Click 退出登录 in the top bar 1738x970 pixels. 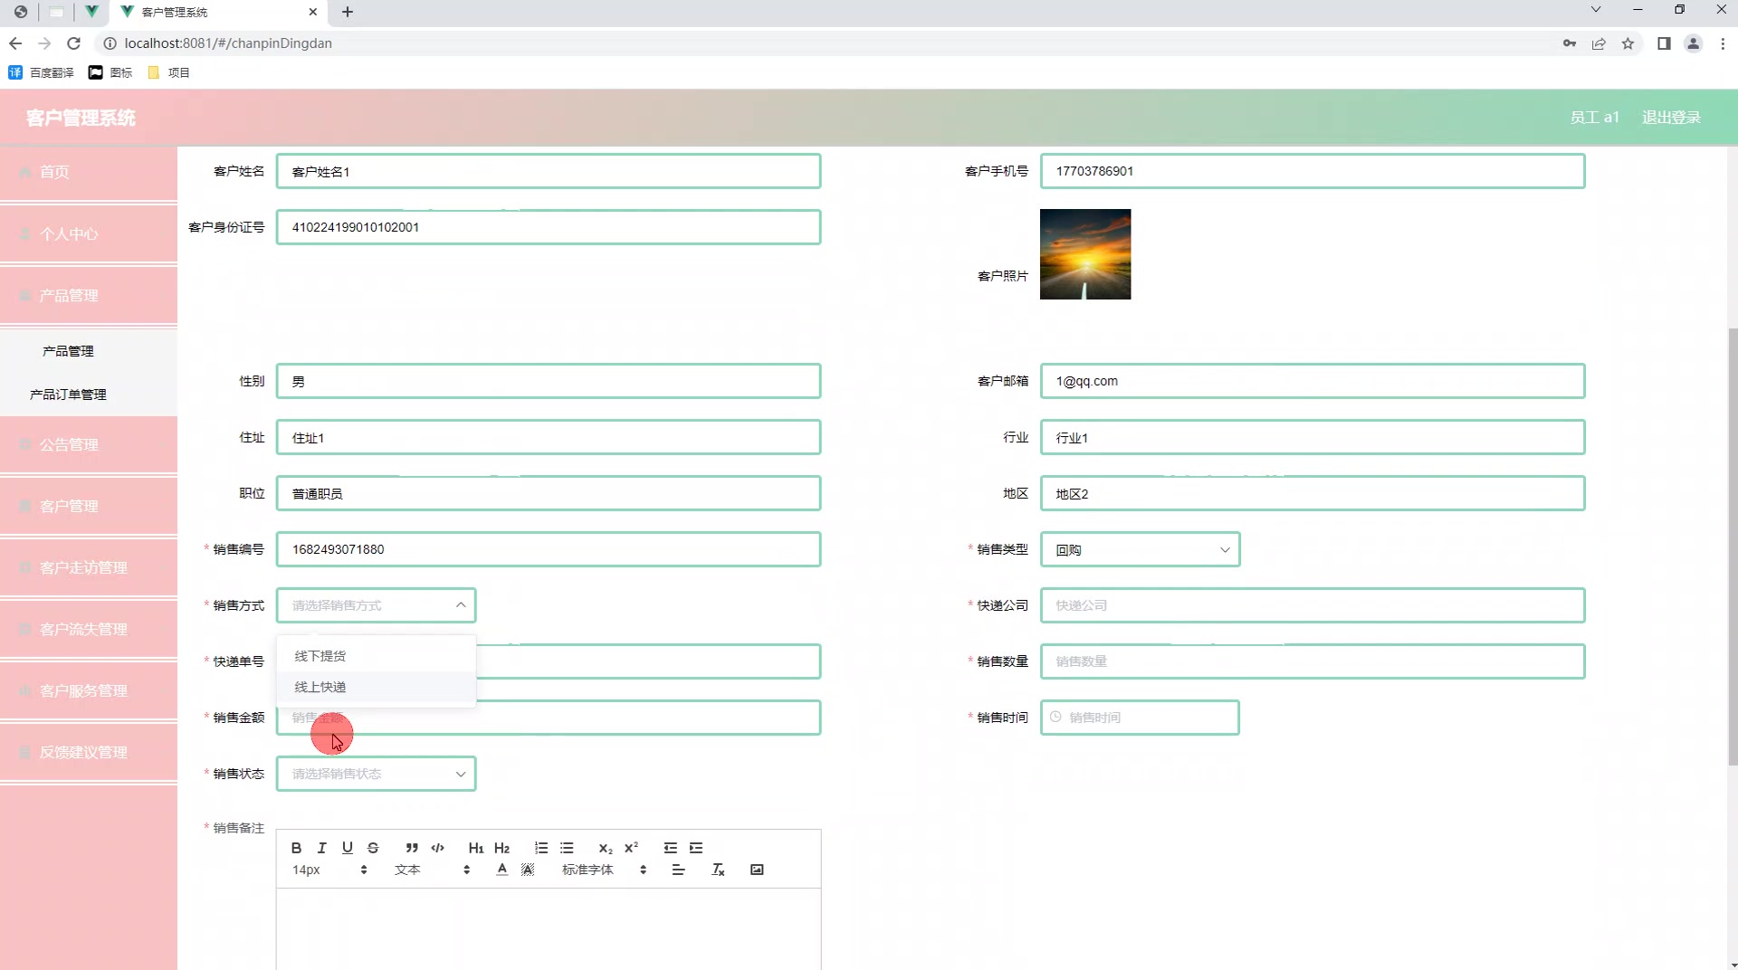[1671, 117]
